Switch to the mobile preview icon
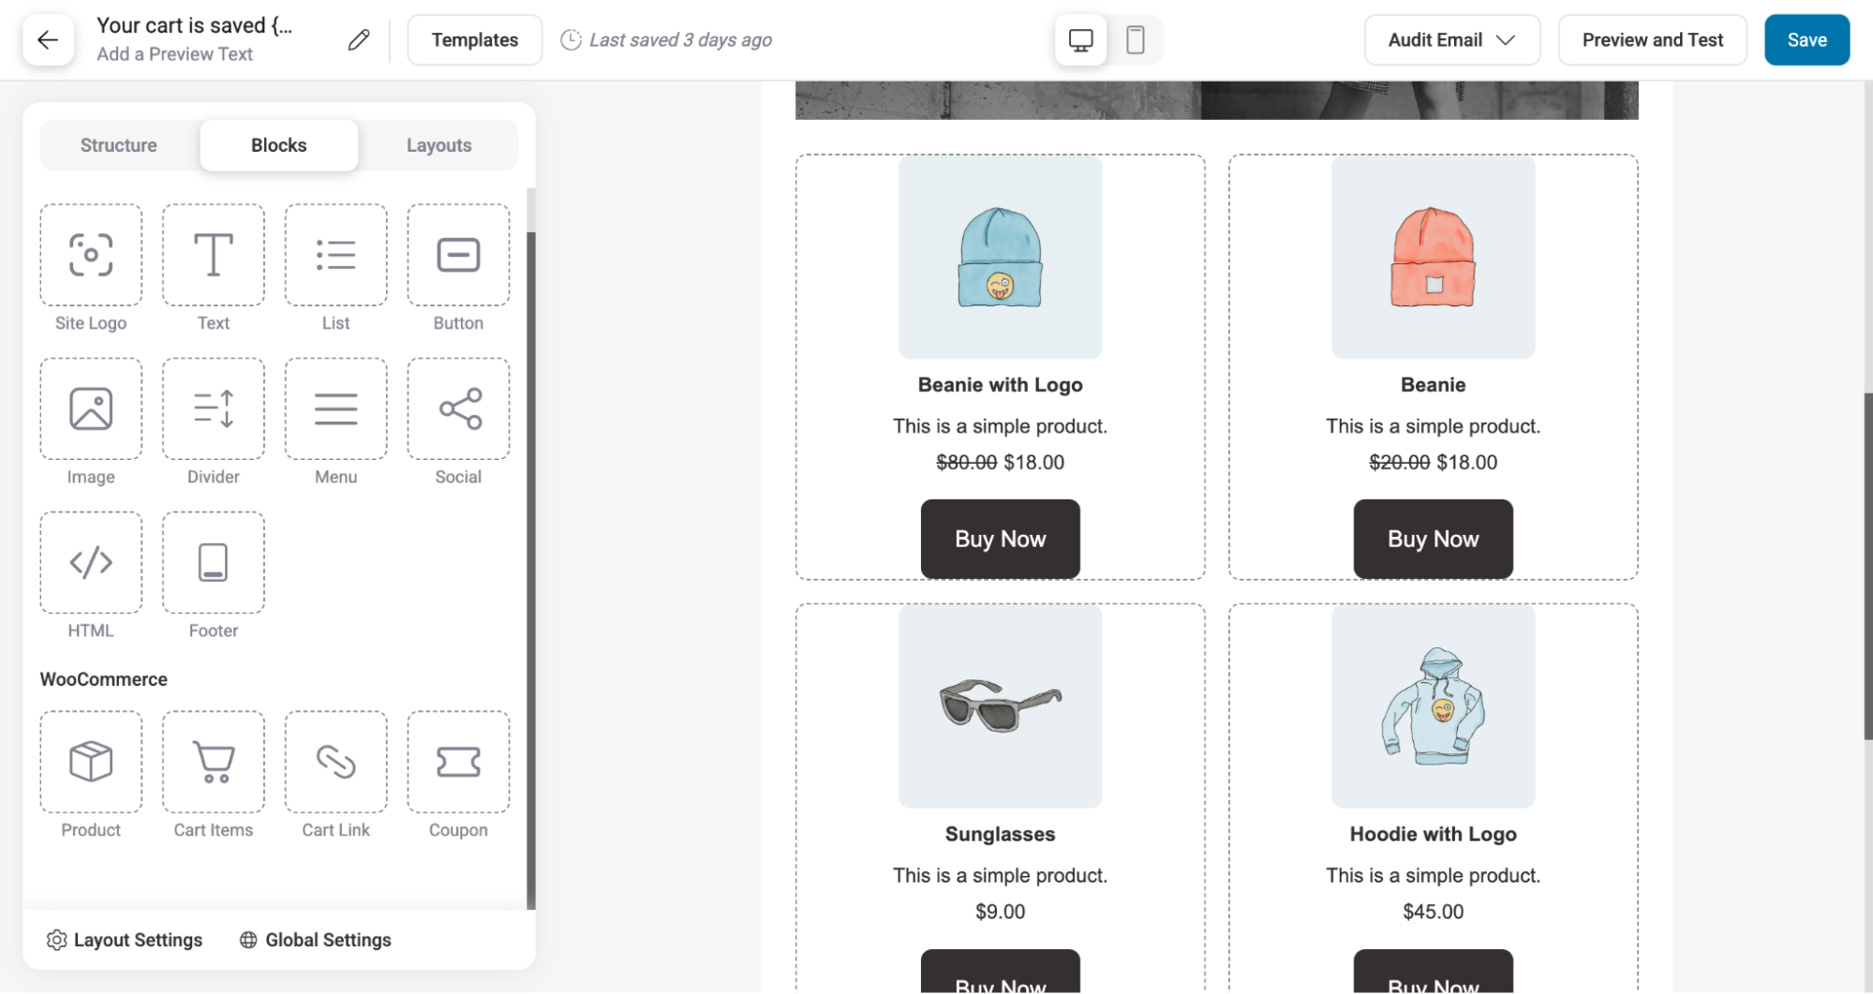 point(1135,39)
